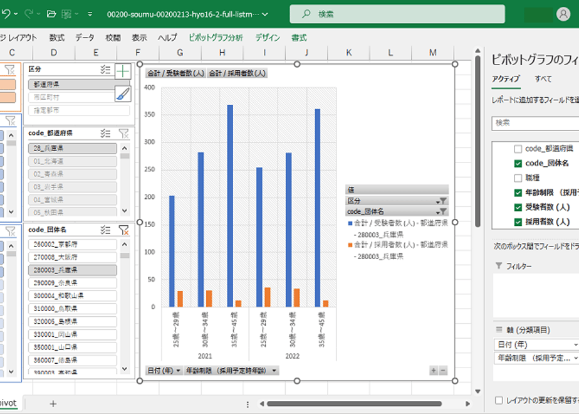
Task: Click 合計 / 採用者数 (人) chart field button
Action: coord(237,73)
